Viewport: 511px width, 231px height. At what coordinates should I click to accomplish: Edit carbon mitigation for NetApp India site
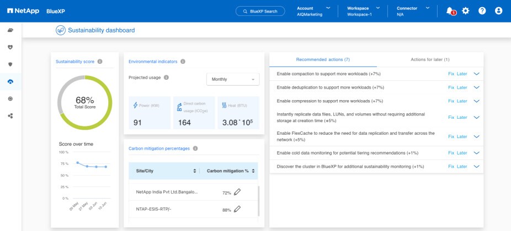tap(237, 192)
